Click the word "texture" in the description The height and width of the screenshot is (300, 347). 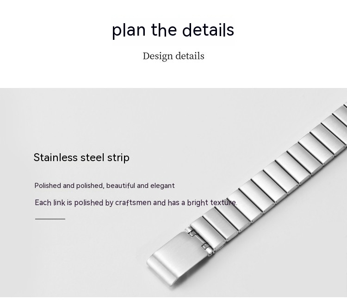(223, 203)
